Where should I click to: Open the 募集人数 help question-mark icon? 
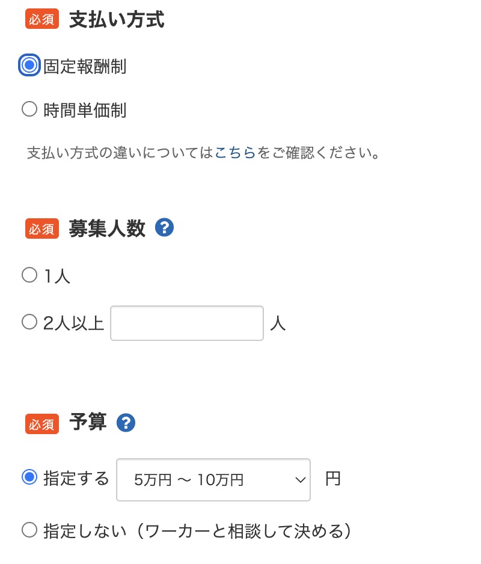tap(164, 228)
